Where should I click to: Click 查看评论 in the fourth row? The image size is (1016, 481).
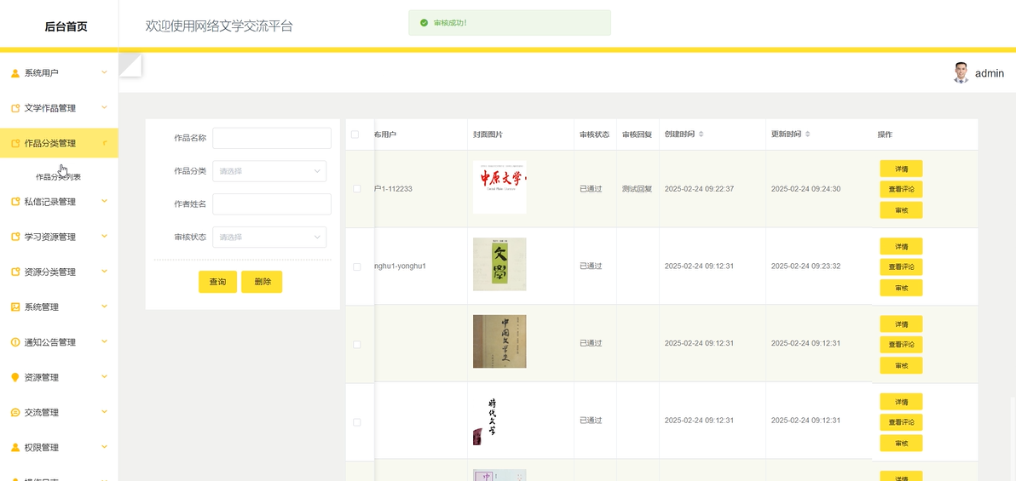[901, 422]
